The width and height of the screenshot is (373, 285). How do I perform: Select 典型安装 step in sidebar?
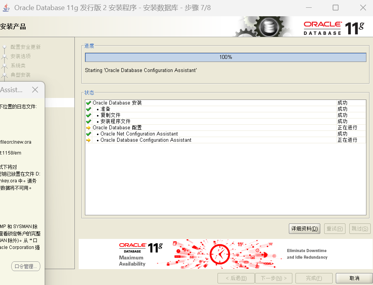(21, 75)
